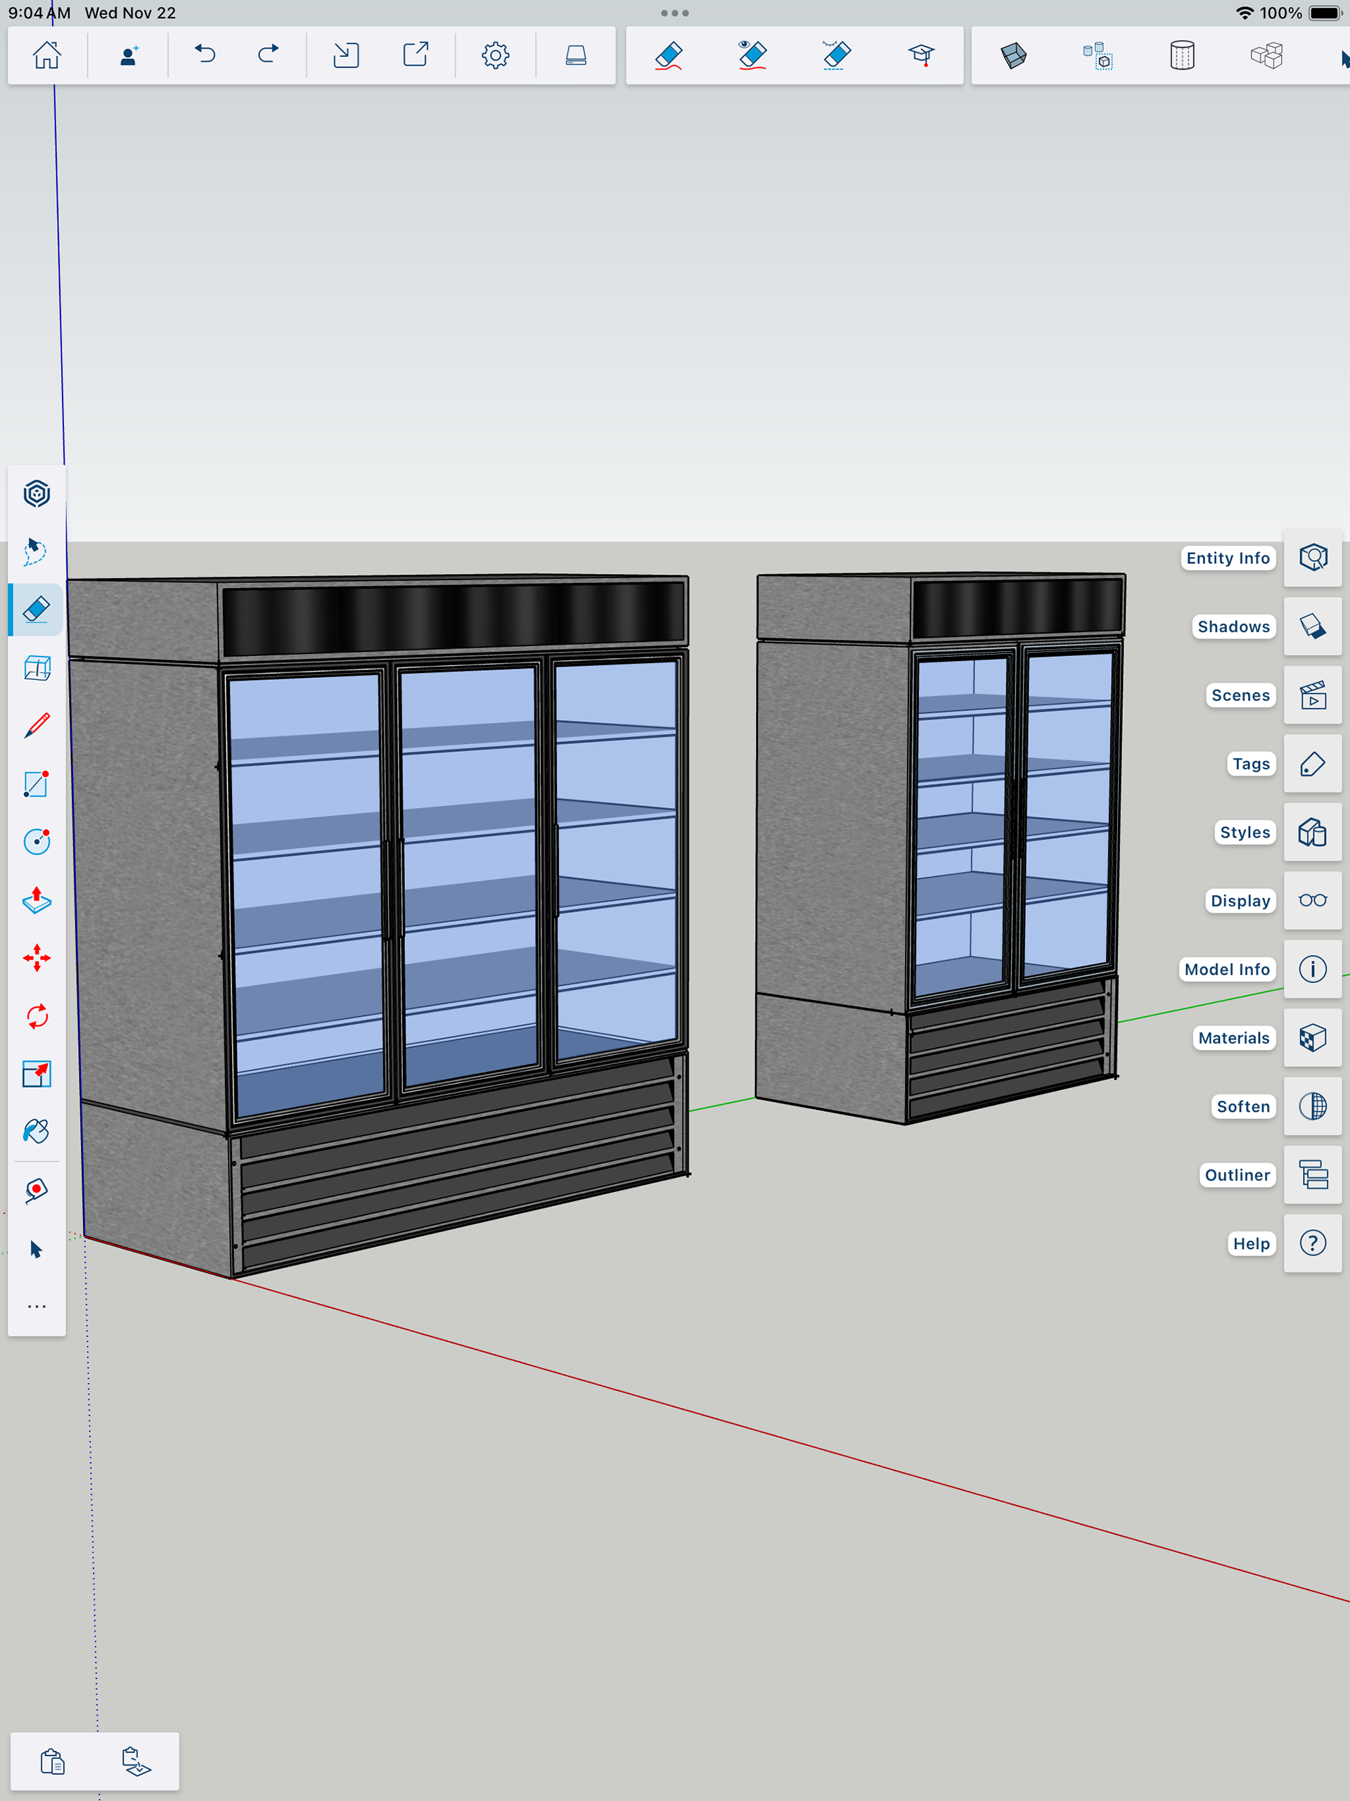Open the Shadows panel
This screenshot has height=1801, width=1350.
point(1312,627)
